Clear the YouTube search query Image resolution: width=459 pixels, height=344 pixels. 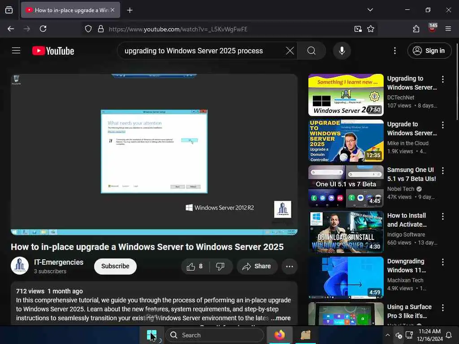(290, 51)
